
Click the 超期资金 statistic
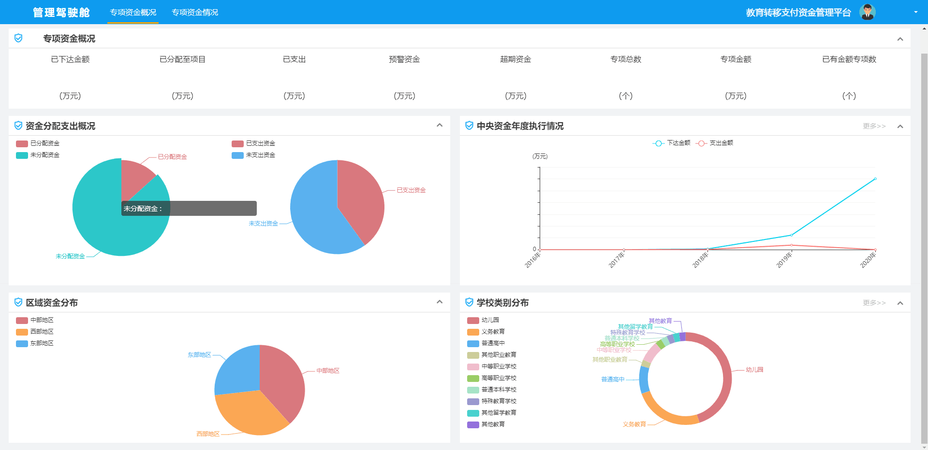click(x=516, y=77)
